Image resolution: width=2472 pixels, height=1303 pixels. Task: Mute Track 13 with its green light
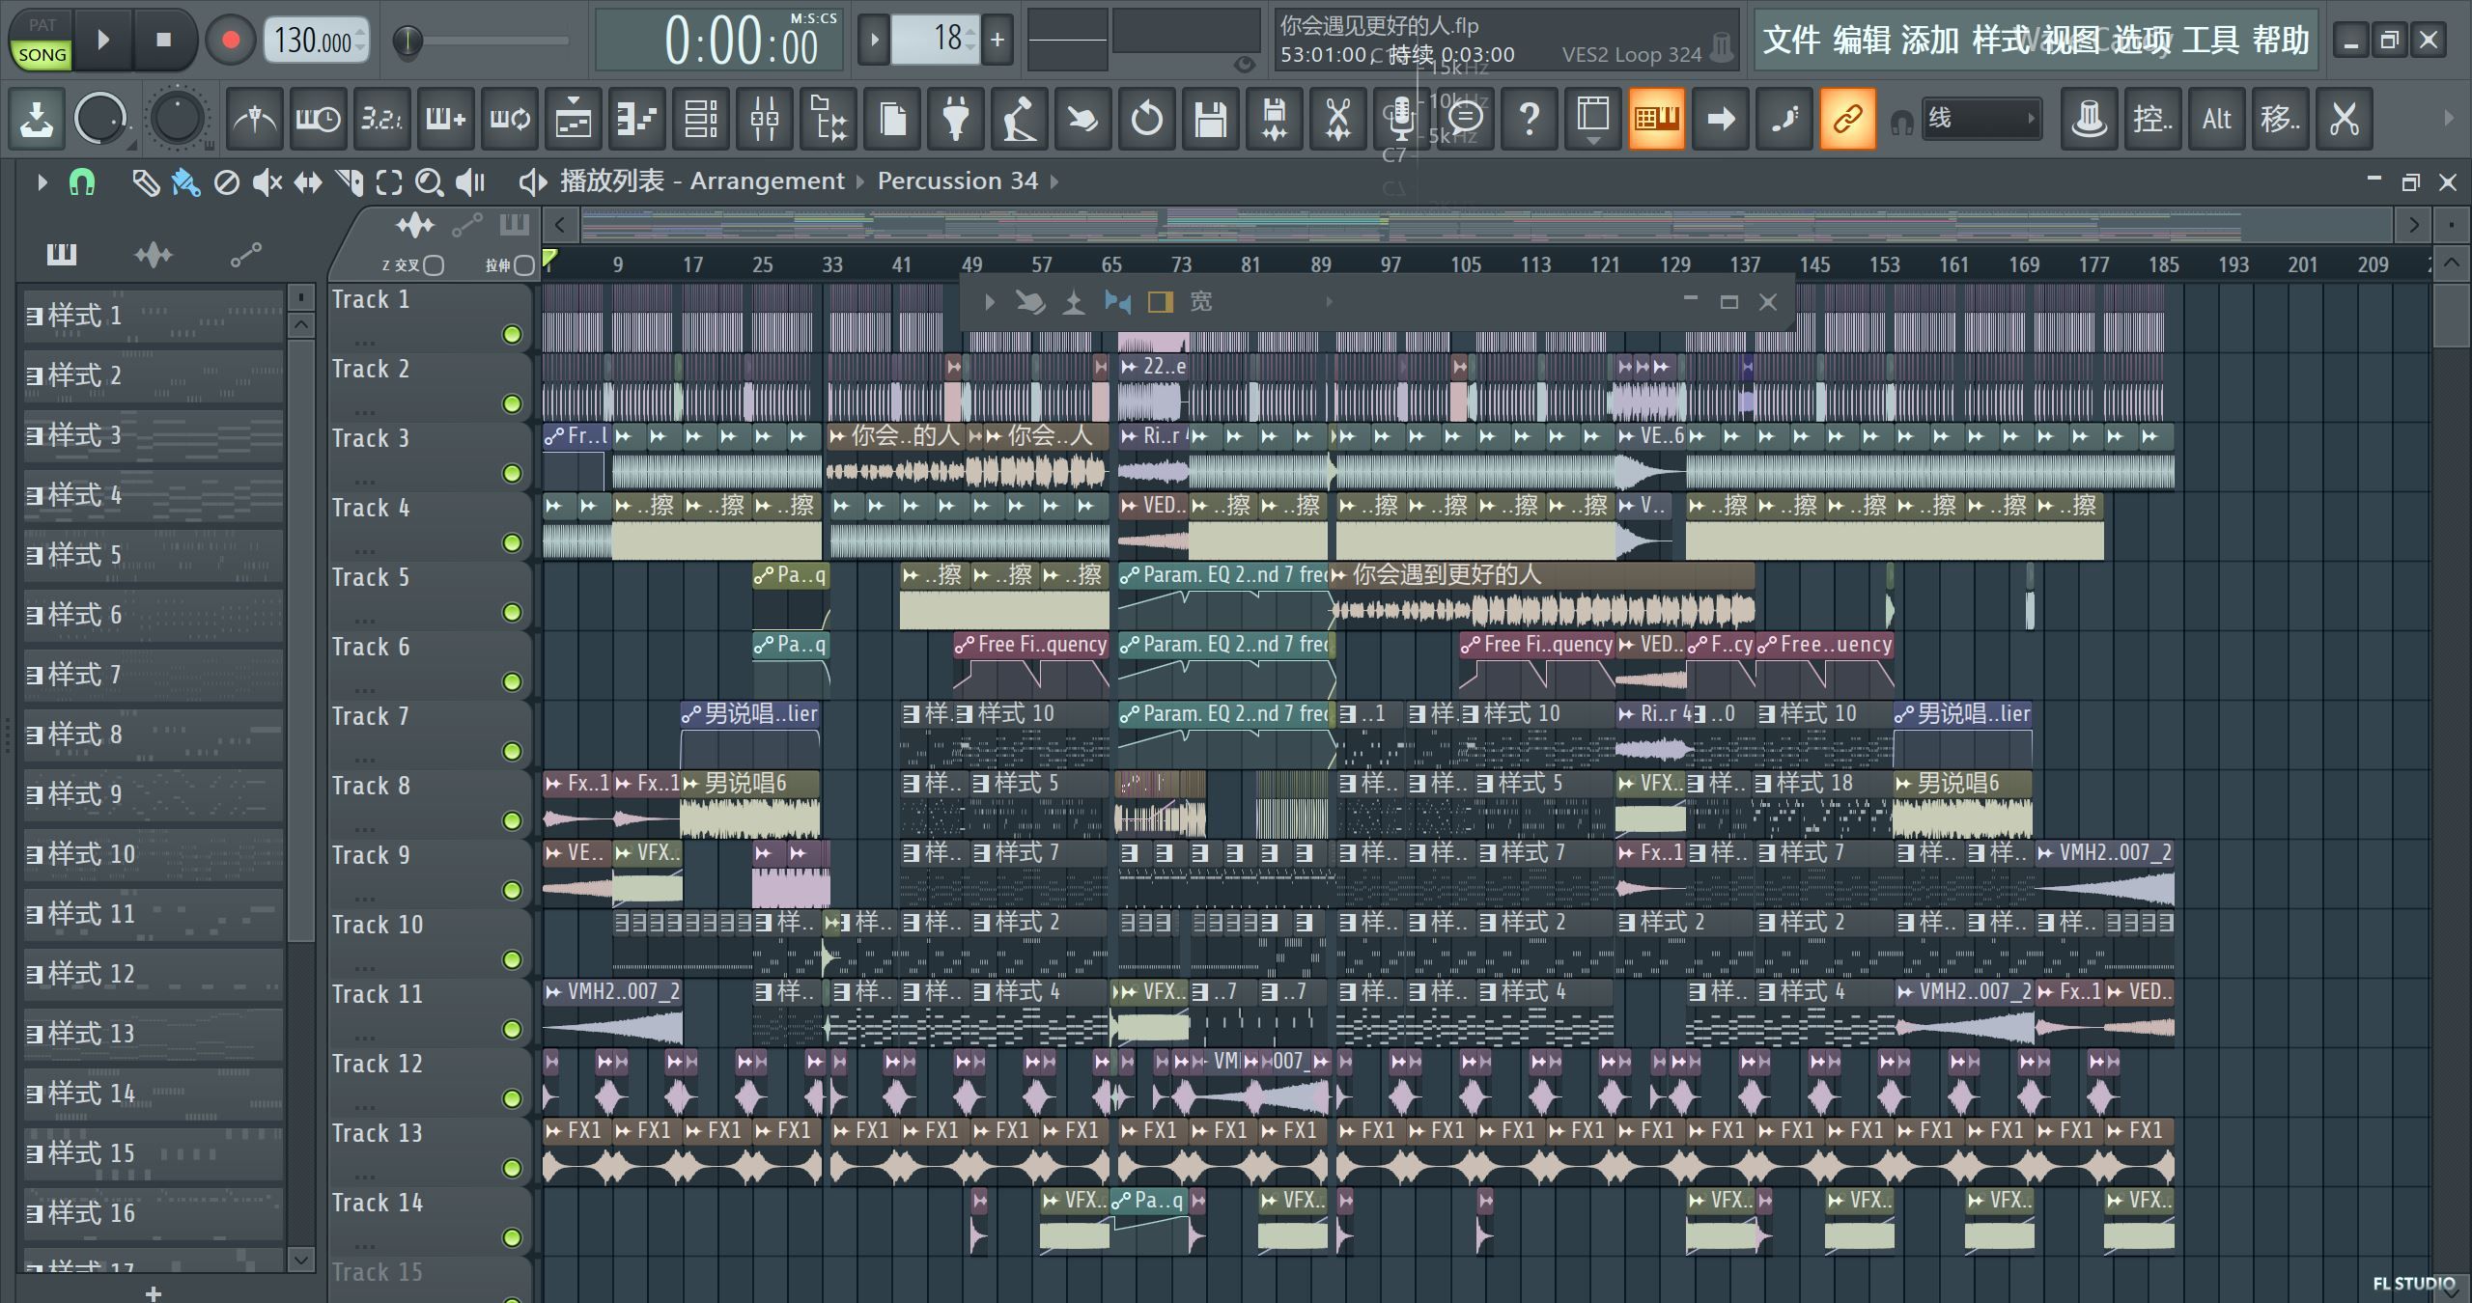512,1168
